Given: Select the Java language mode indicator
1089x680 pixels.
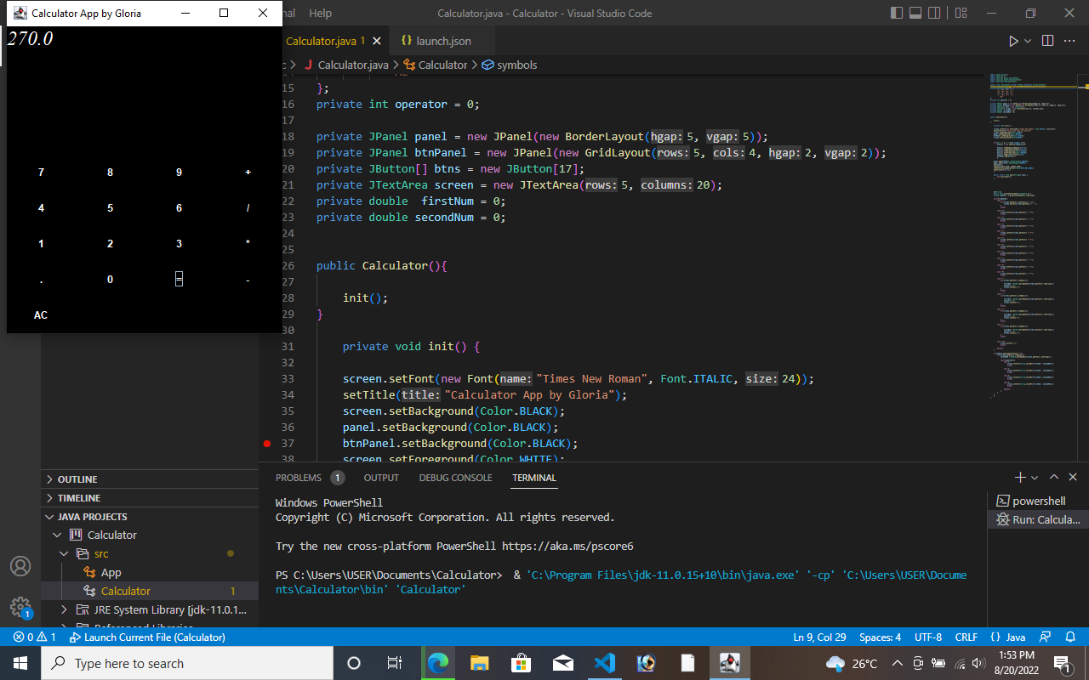Looking at the screenshot, I should click(x=1012, y=637).
